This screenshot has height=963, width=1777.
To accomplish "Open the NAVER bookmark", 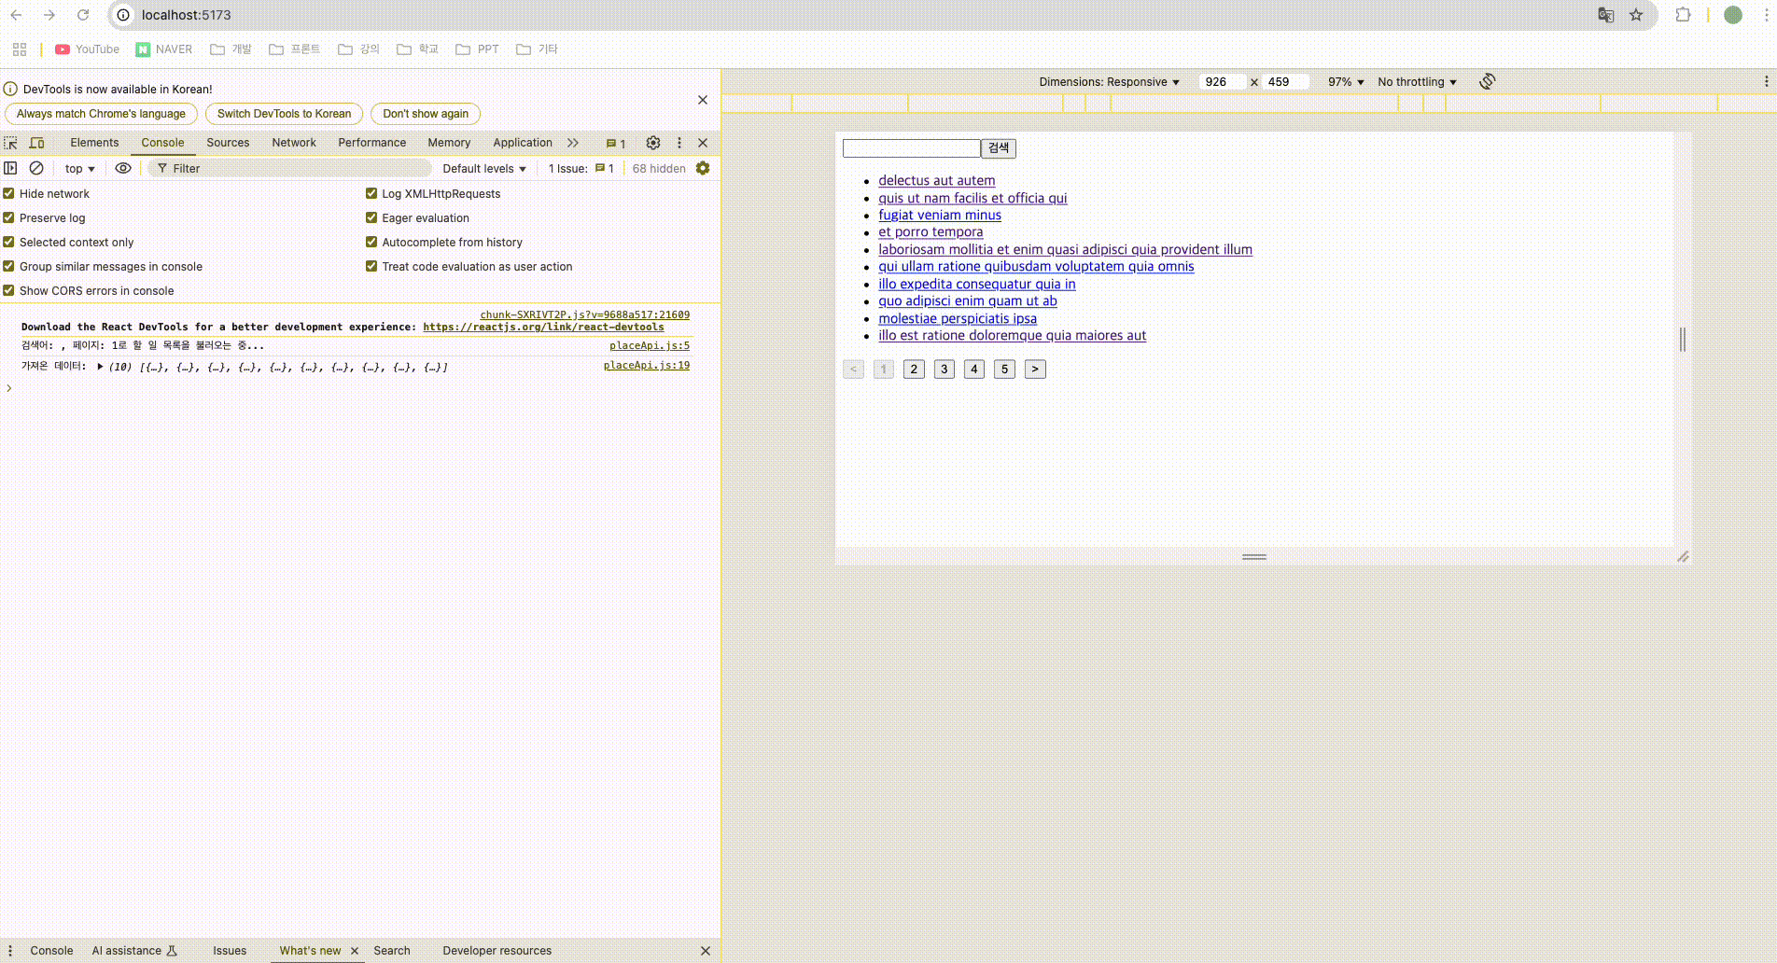I will click(x=164, y=49).
